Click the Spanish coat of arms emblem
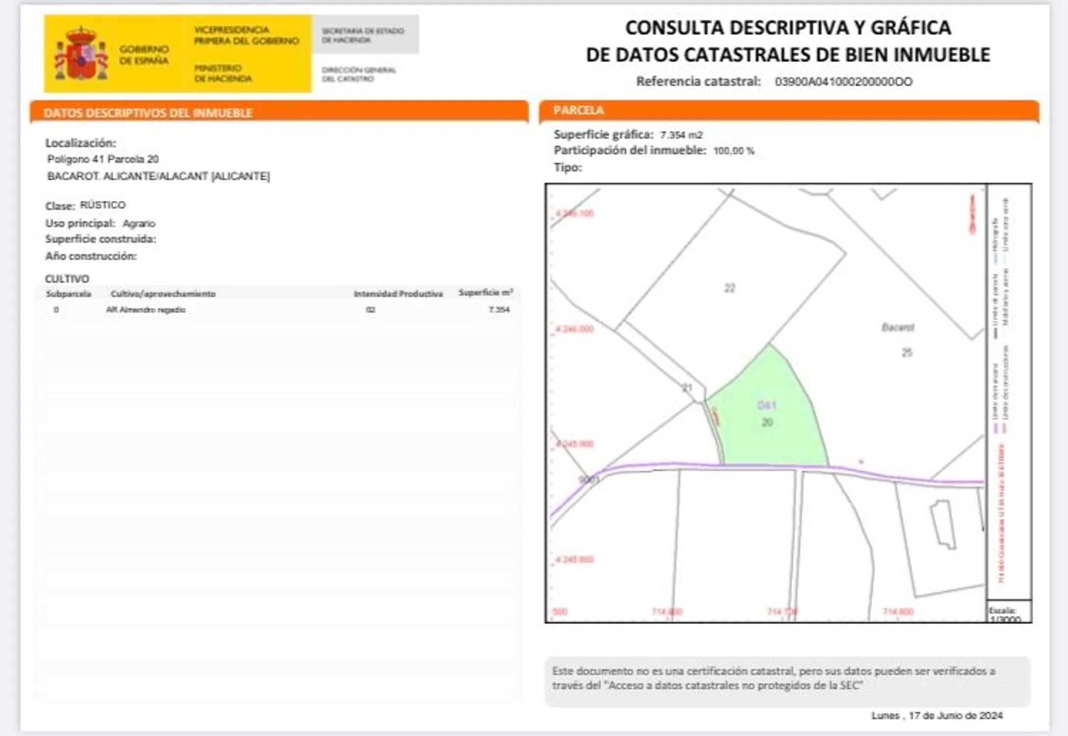Screen dimensions: 1068x736 (x=81, y=54)
